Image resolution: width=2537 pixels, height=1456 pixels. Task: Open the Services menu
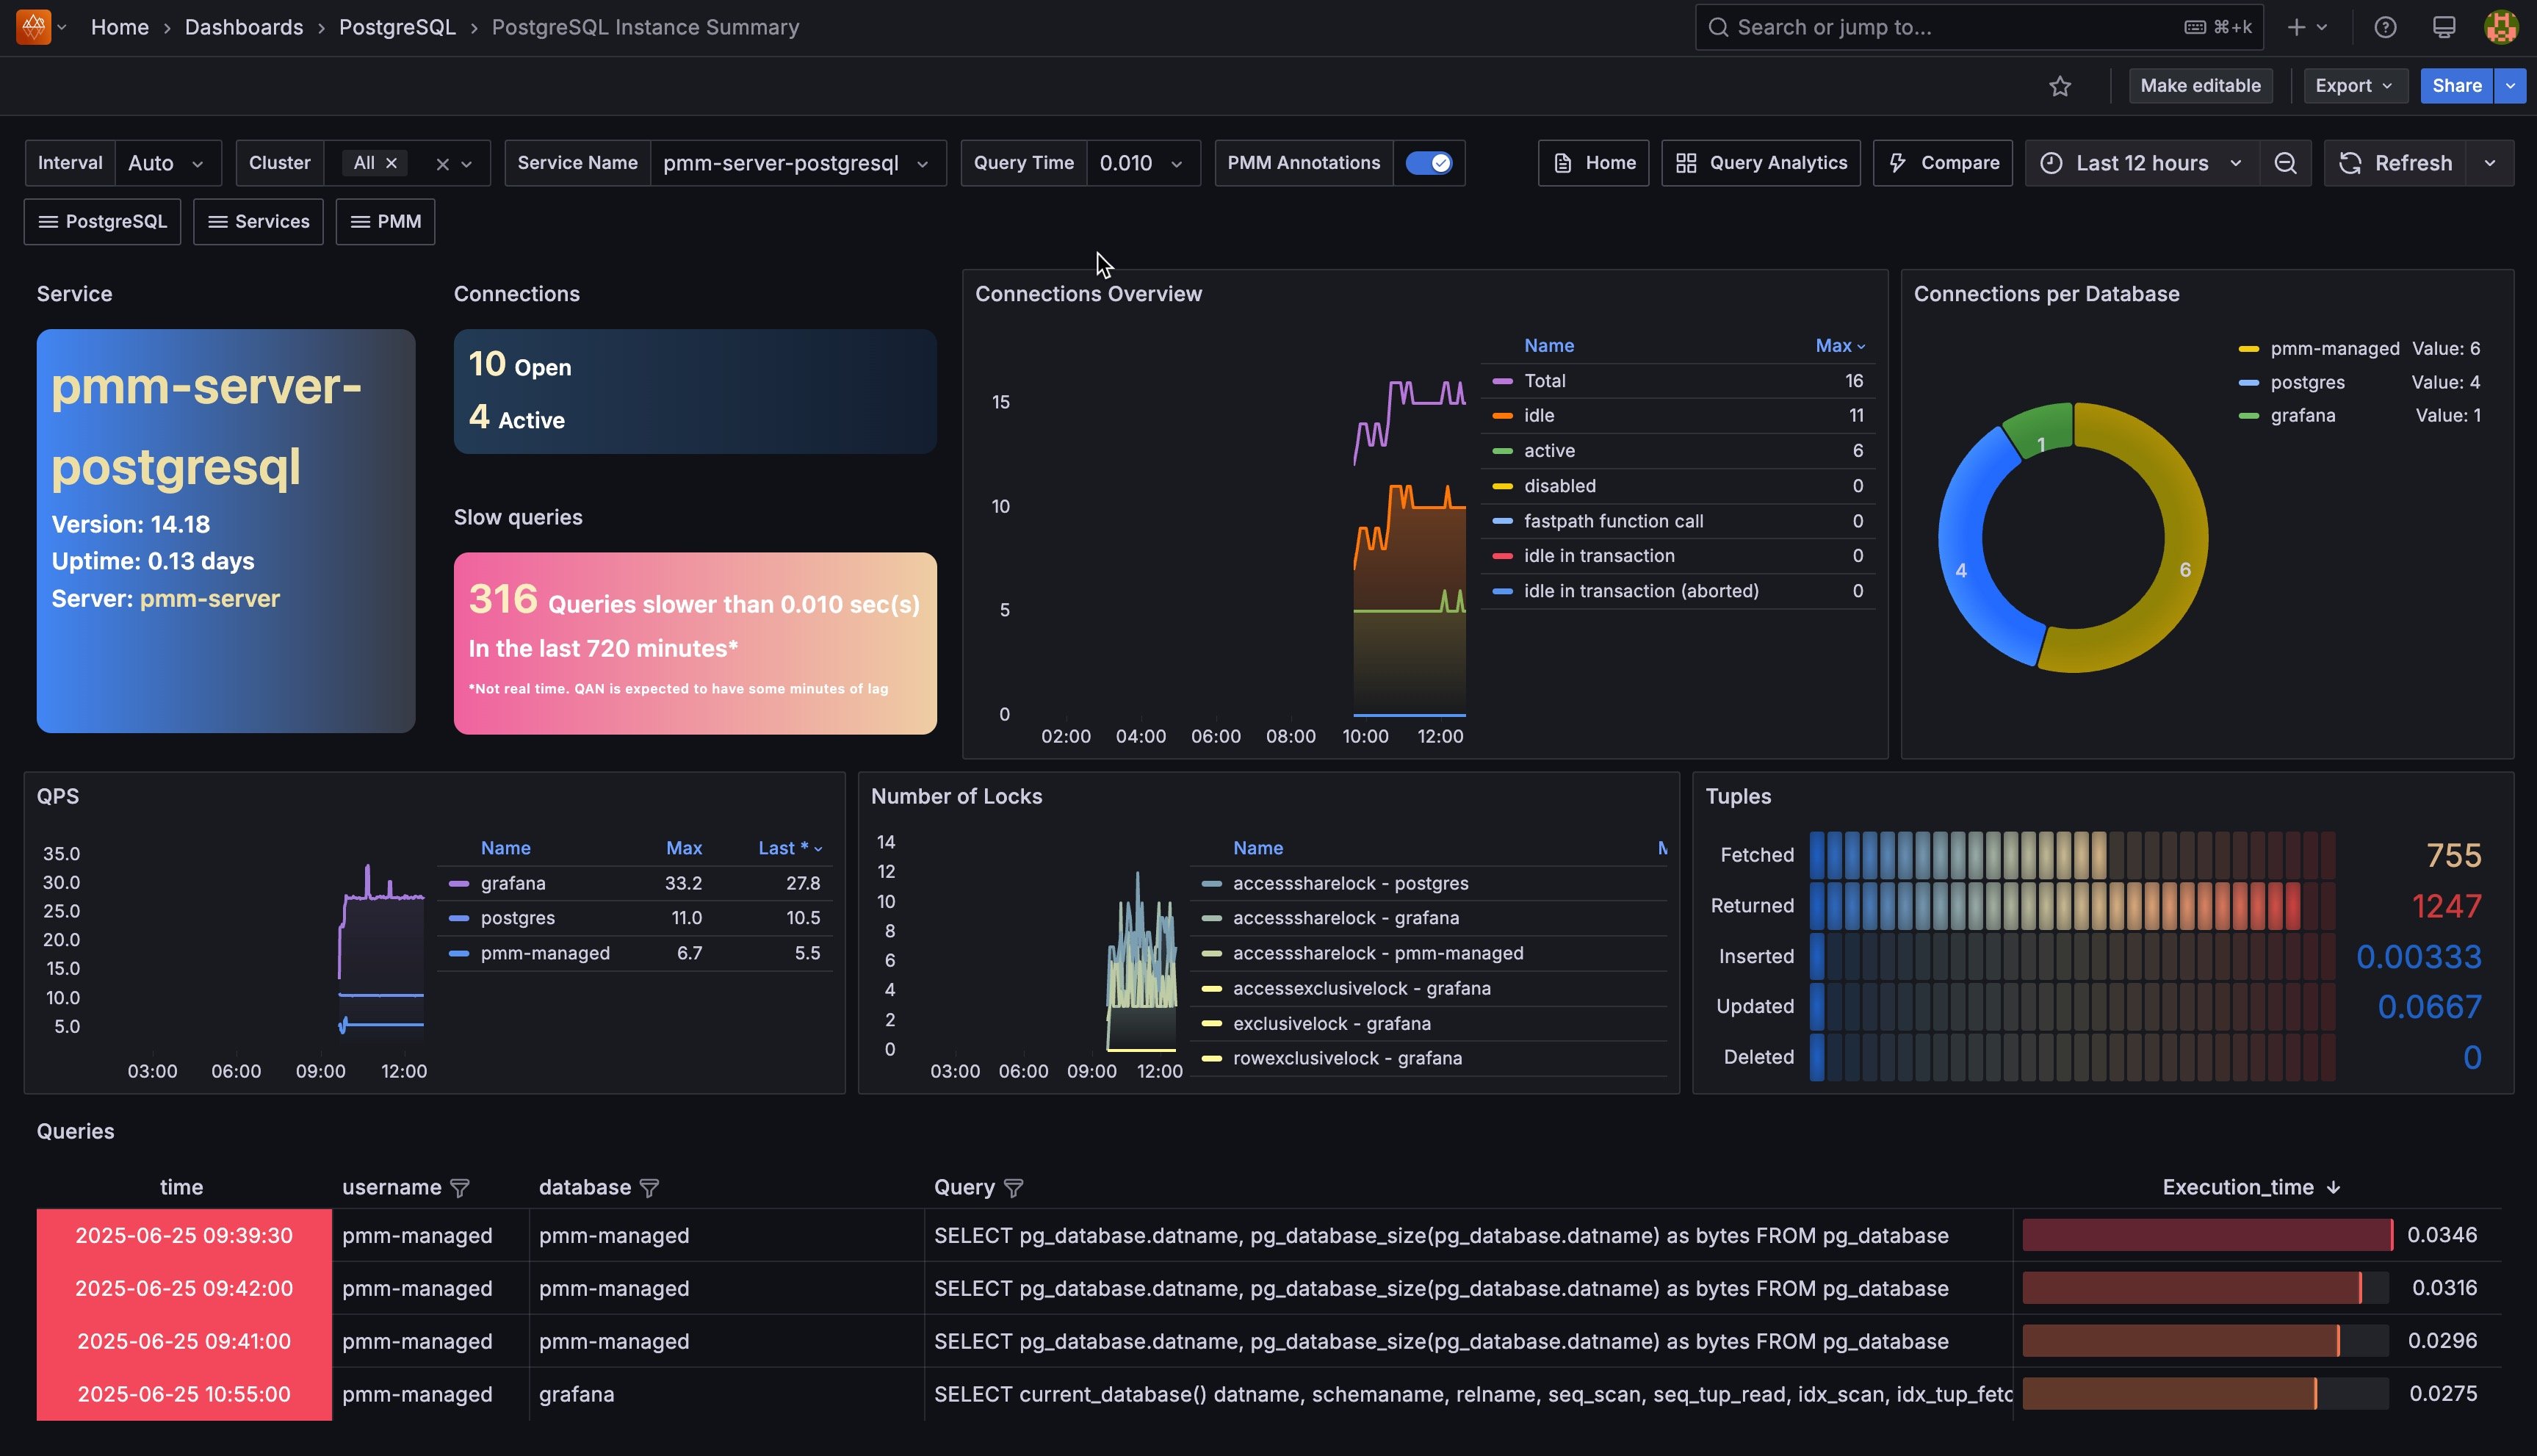click(x=258, y=221)
